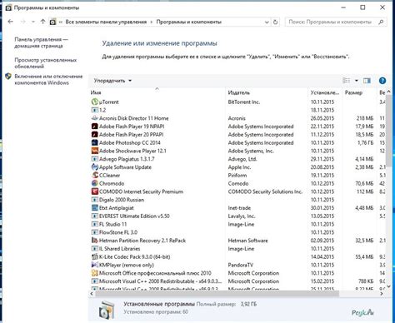Click the 218 МБ size value
The image size is (395, 323).
pyautogui.click(x=365, y=118)
